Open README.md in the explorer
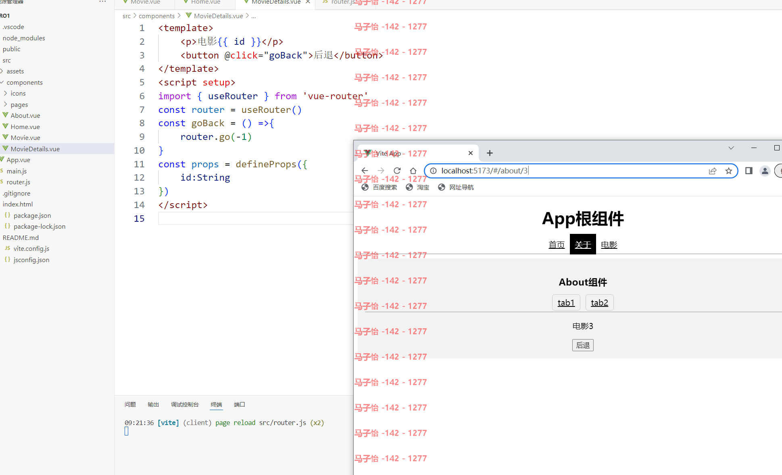Image resolution: width=782 pixels, height=475 pixels. pos(21,237)
